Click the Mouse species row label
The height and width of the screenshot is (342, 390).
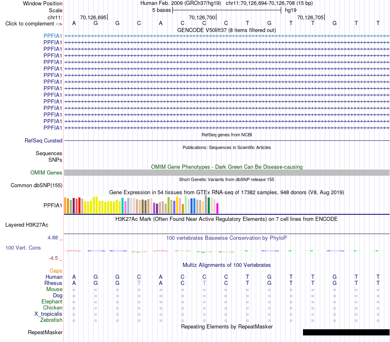tap(54, 289)
